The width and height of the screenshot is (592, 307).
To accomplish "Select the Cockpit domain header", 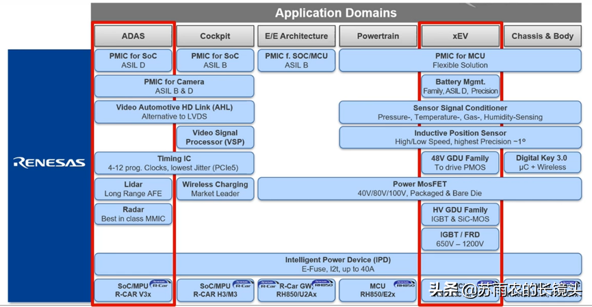I will tap(215, 36).
